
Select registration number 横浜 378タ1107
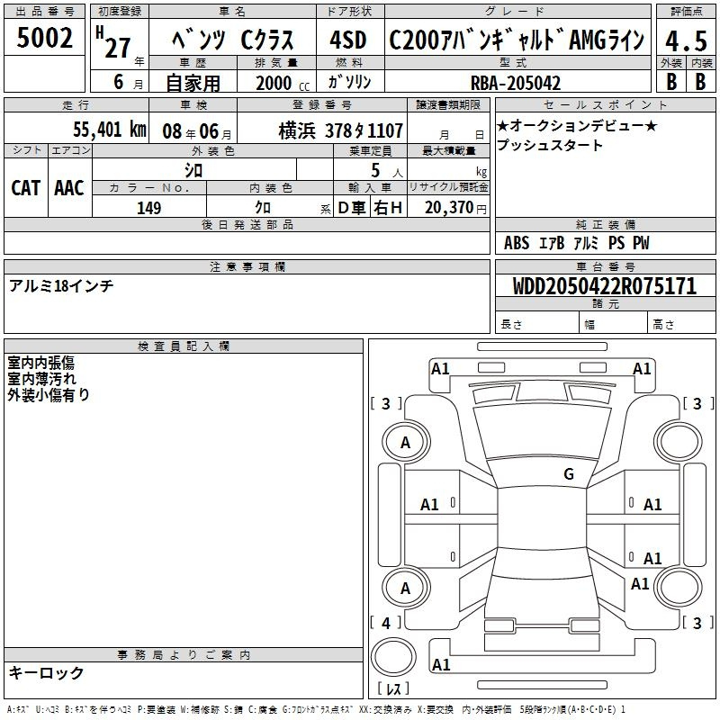[x=341, y=130]
